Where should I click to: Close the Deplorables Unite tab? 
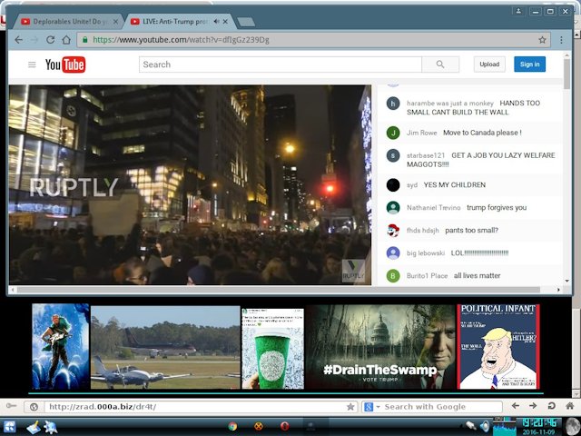coord(115,22)
